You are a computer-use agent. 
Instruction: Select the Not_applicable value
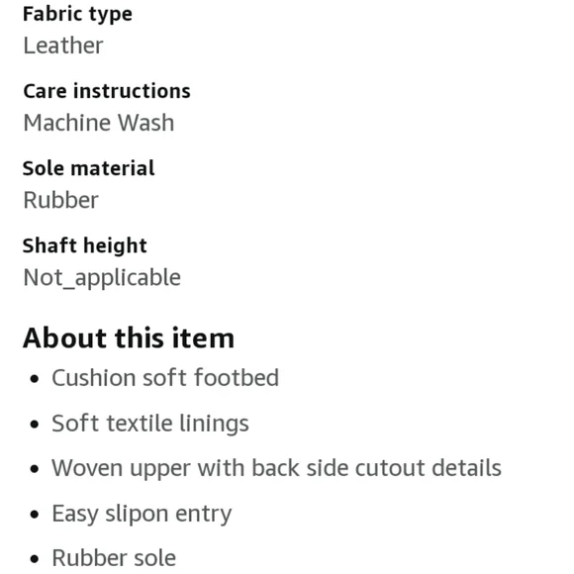102,278
